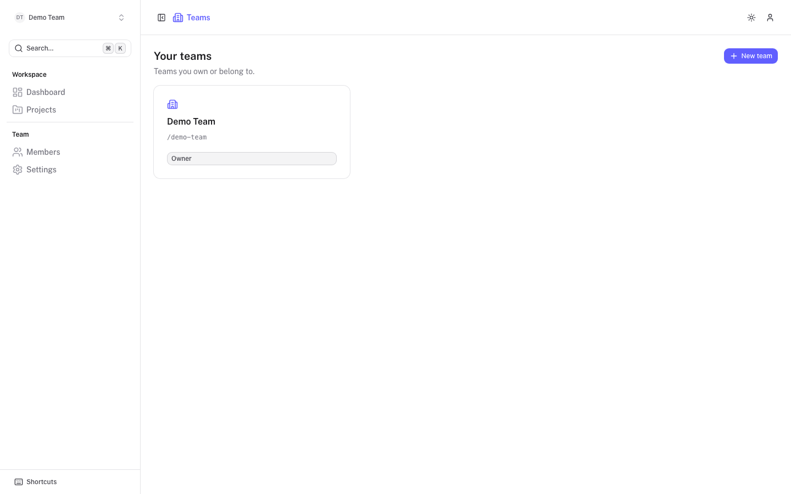Image resolution: width=791 pixels, height=494 pixels.
Task: Click the Dashboard grid icon
Action: click(x=18, y=92)
